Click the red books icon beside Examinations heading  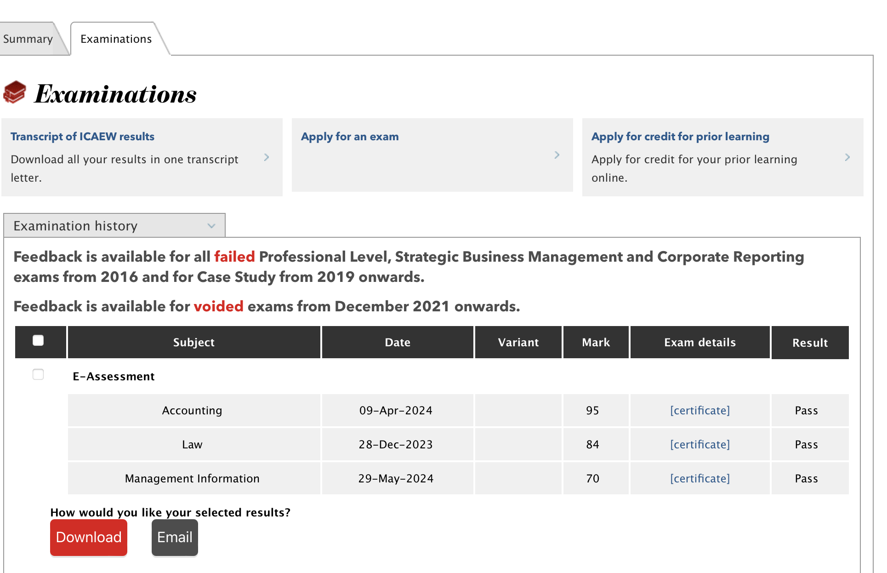[14, 92]
